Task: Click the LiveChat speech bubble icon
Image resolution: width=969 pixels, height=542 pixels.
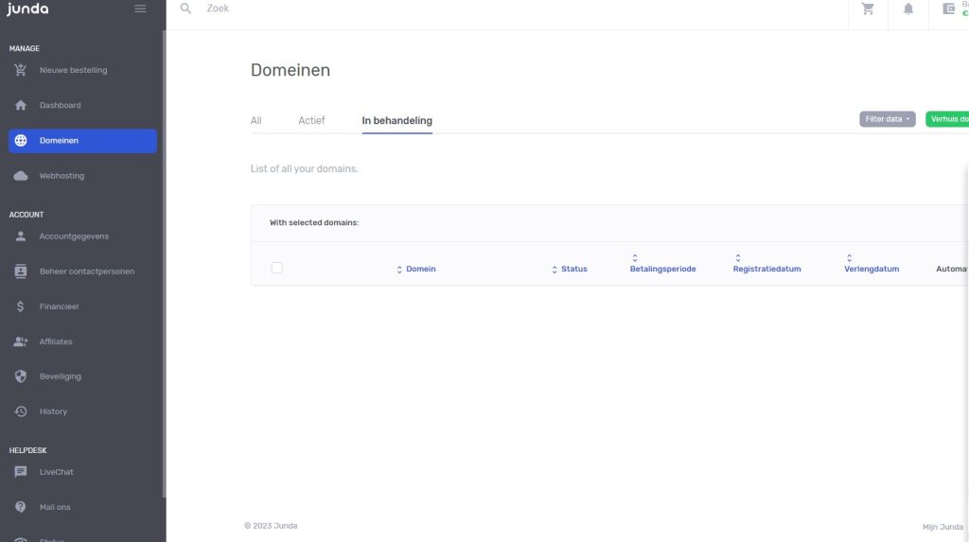Action: coord(21,472)
